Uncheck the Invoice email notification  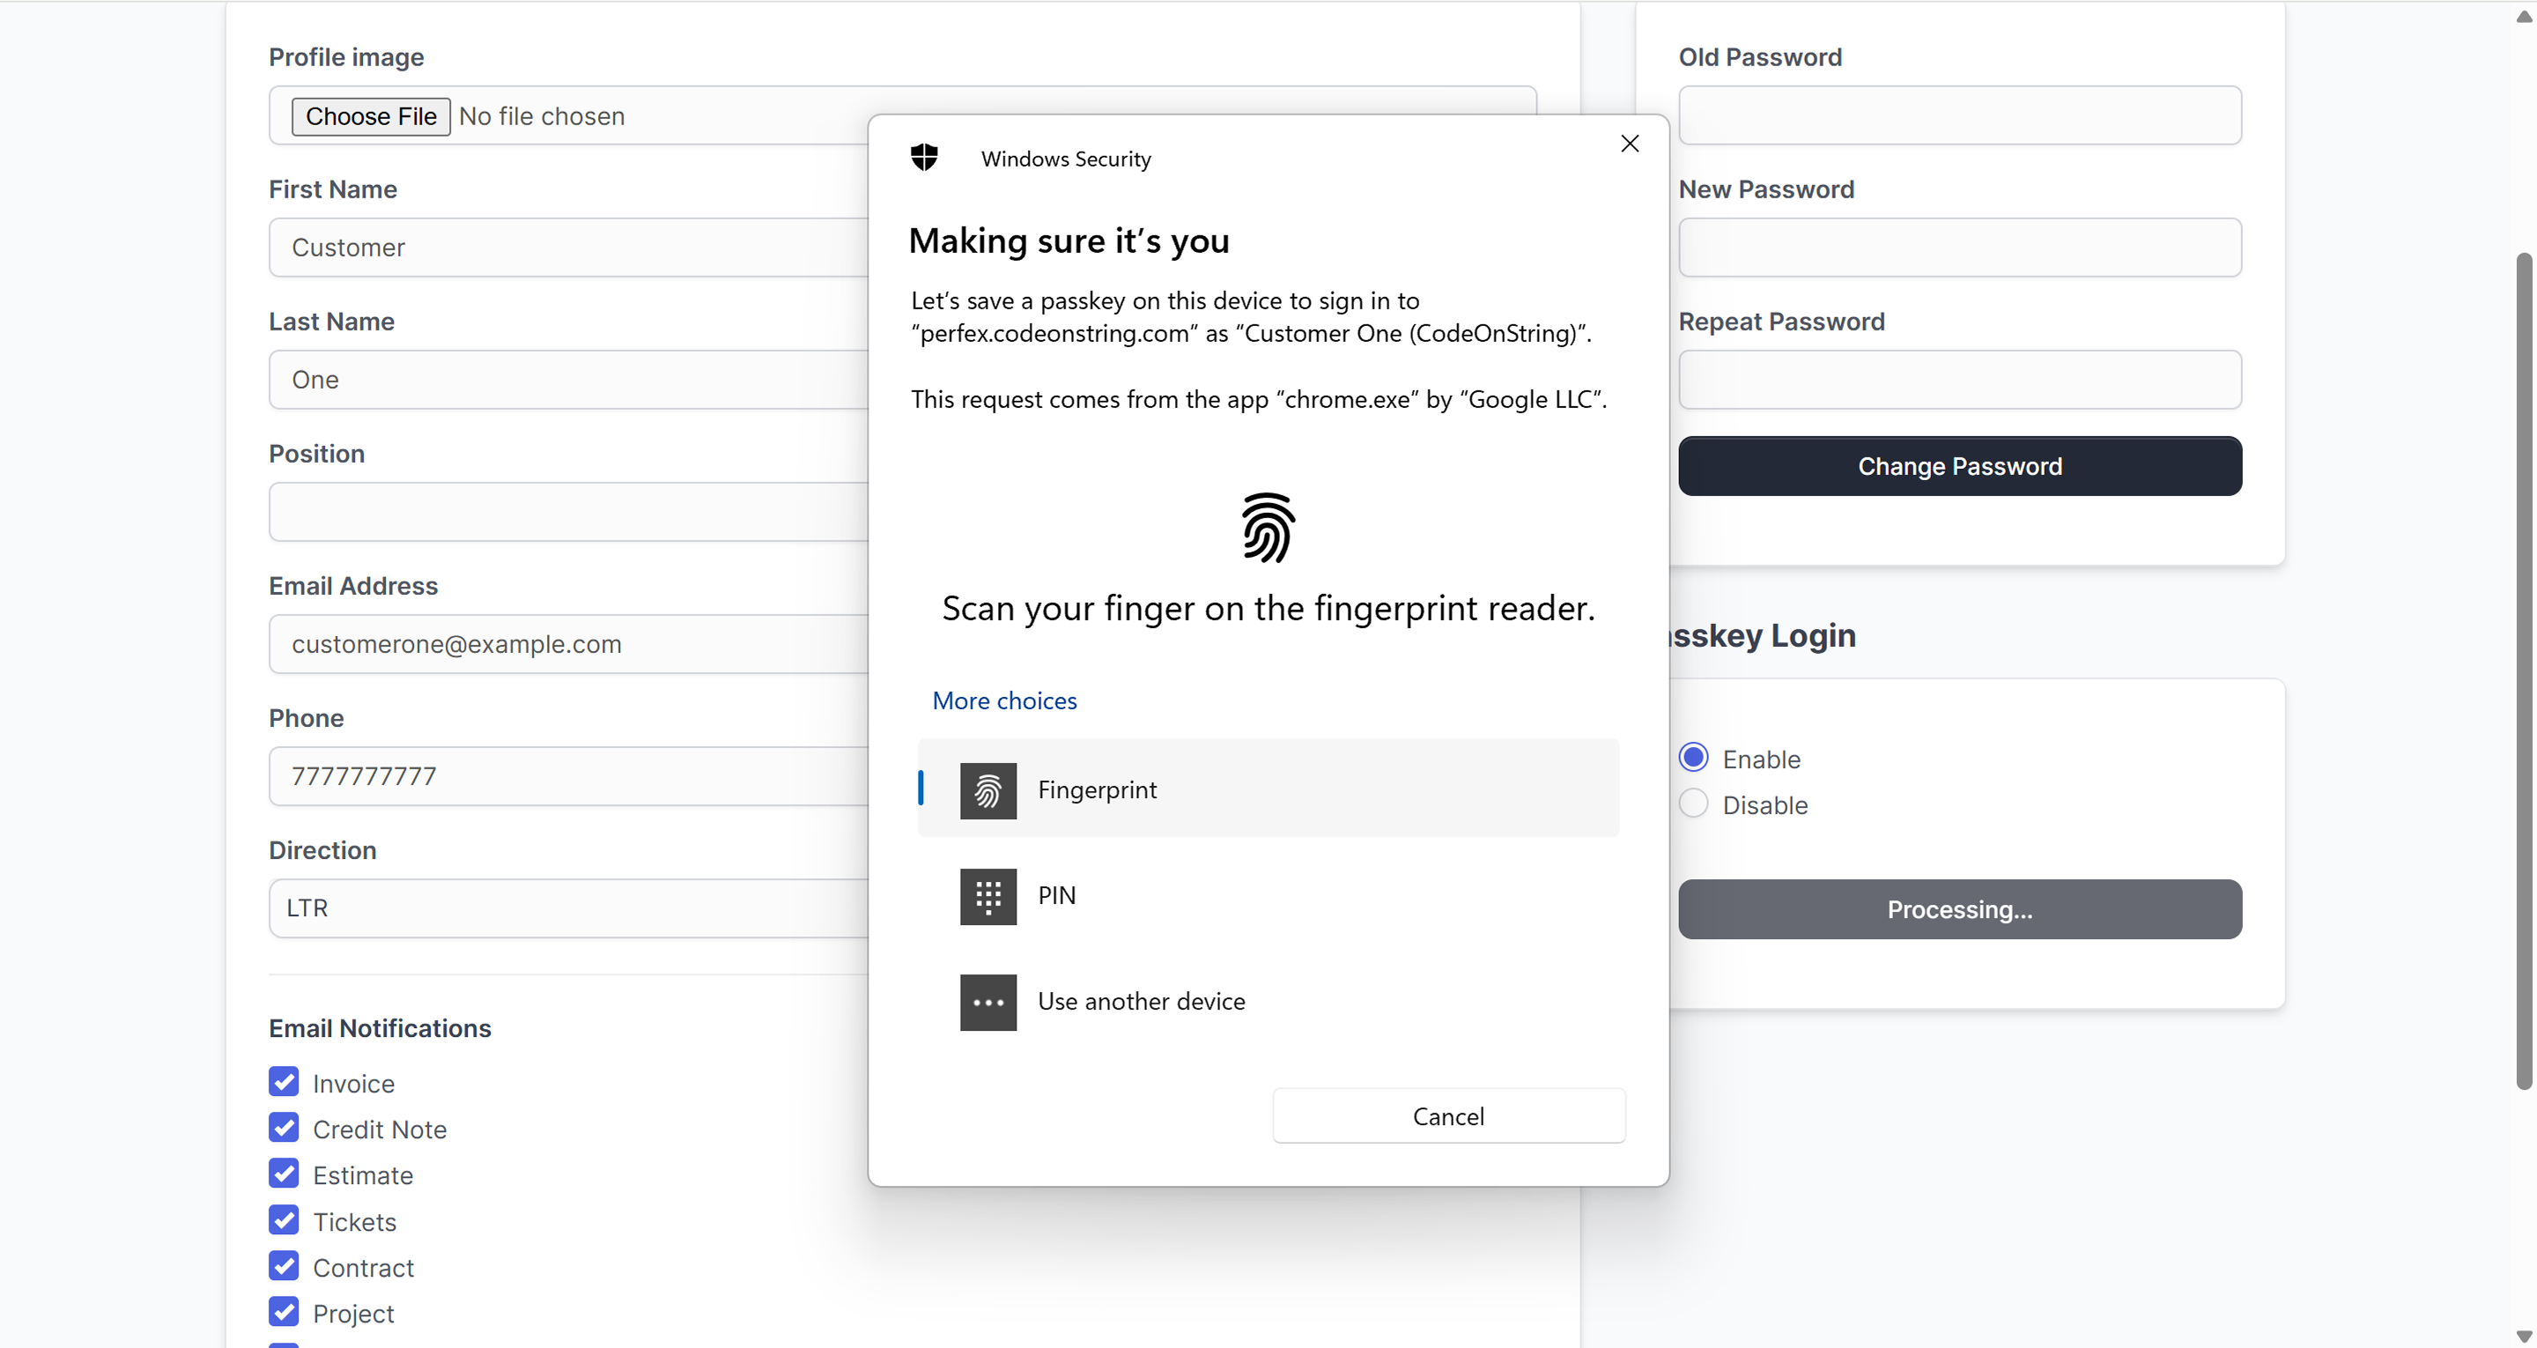tap(284, 1082)
